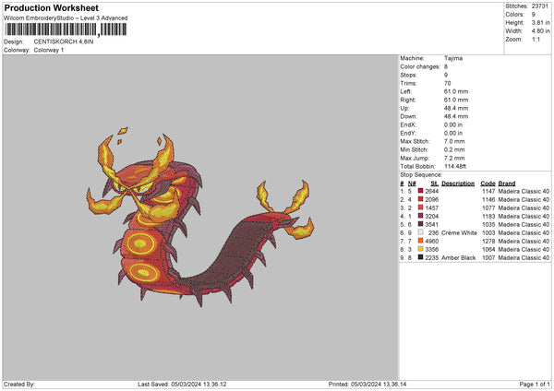The height and width of the screenshot is (391, 554).
Task: Select the Crème White color swatch
Action: click(x=420, y=232)
